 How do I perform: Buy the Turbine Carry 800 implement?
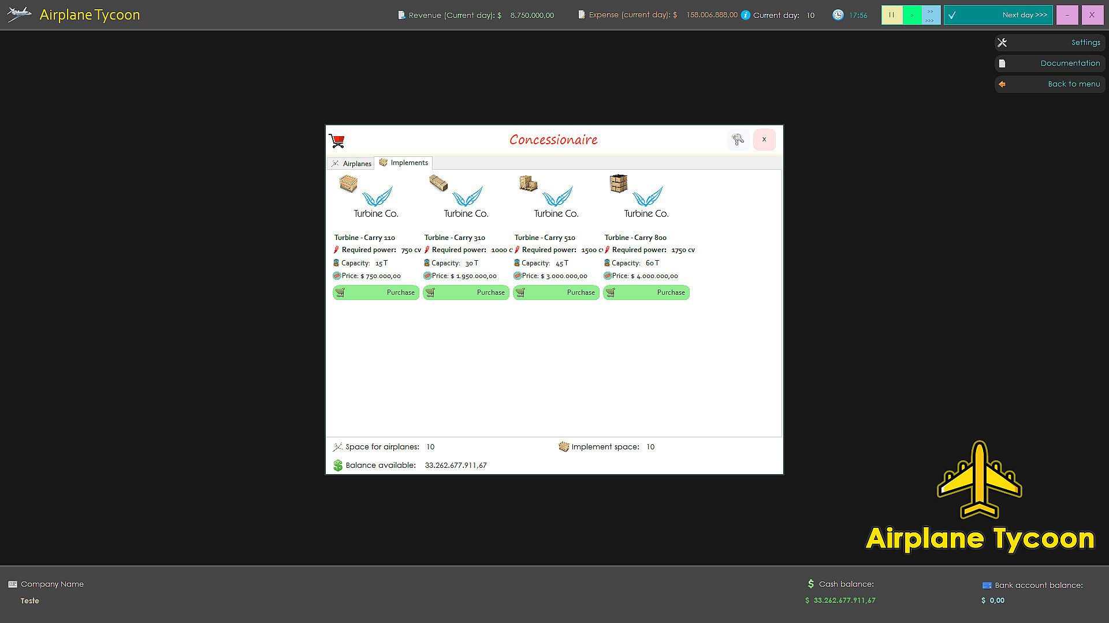tap(646, 292)
